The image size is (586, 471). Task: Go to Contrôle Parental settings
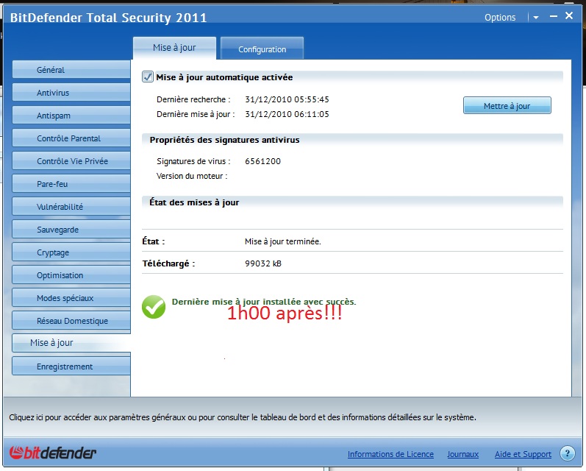[71, 138]
